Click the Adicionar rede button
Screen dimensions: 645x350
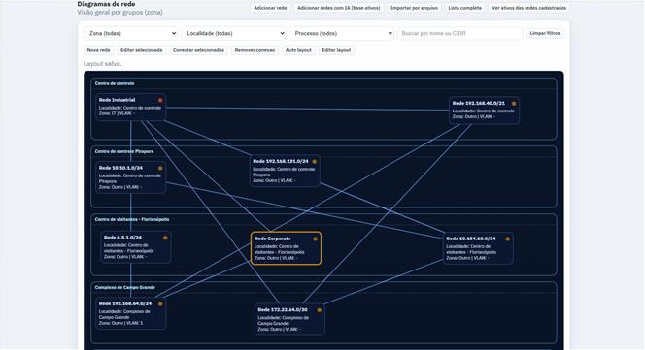tap(270, 8)
